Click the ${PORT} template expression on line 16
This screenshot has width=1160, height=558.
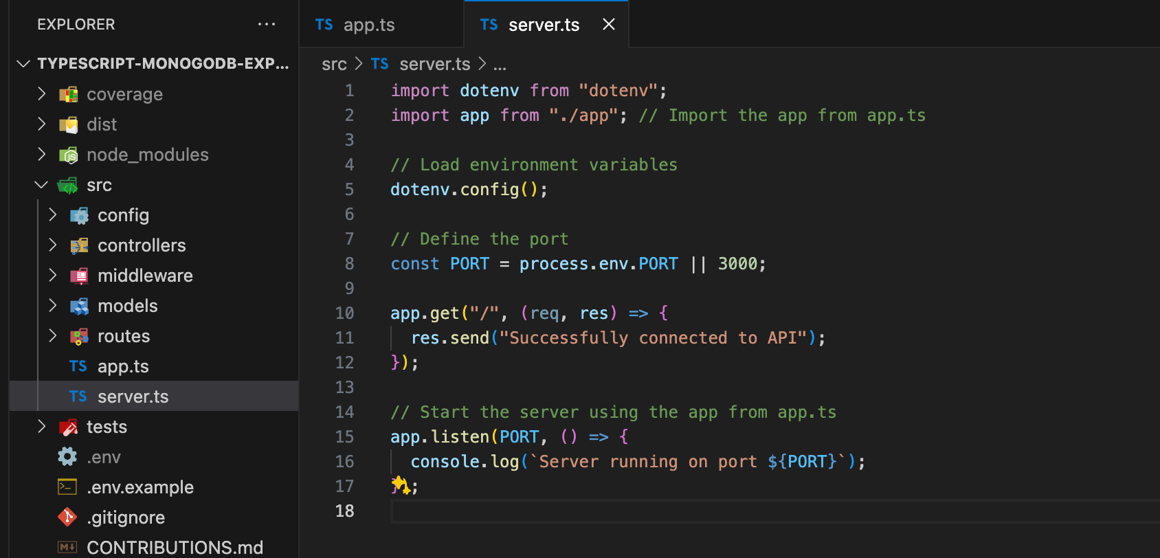click(802, 461)
